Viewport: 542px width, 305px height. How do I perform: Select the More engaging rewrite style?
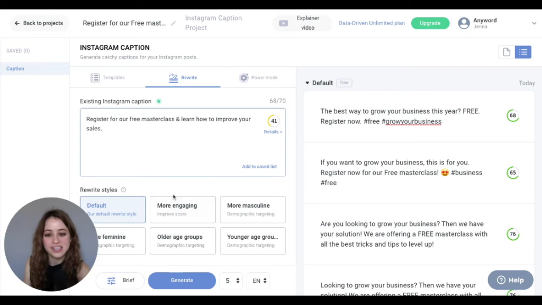coord(182,209)
